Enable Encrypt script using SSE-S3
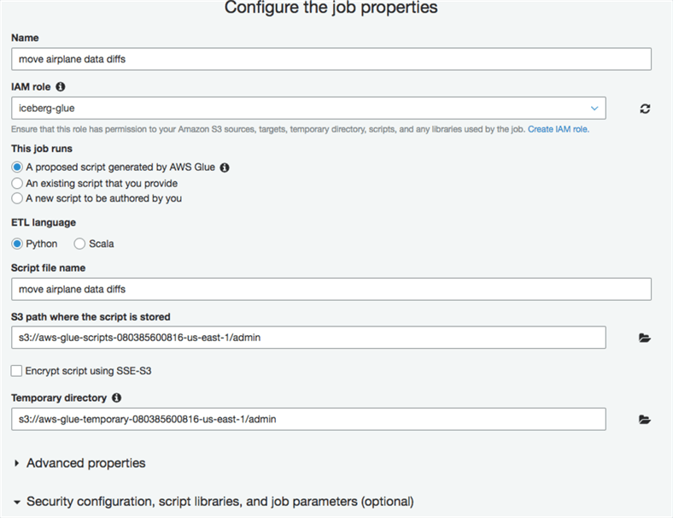The image size is (673, 518). pos(17,371)
